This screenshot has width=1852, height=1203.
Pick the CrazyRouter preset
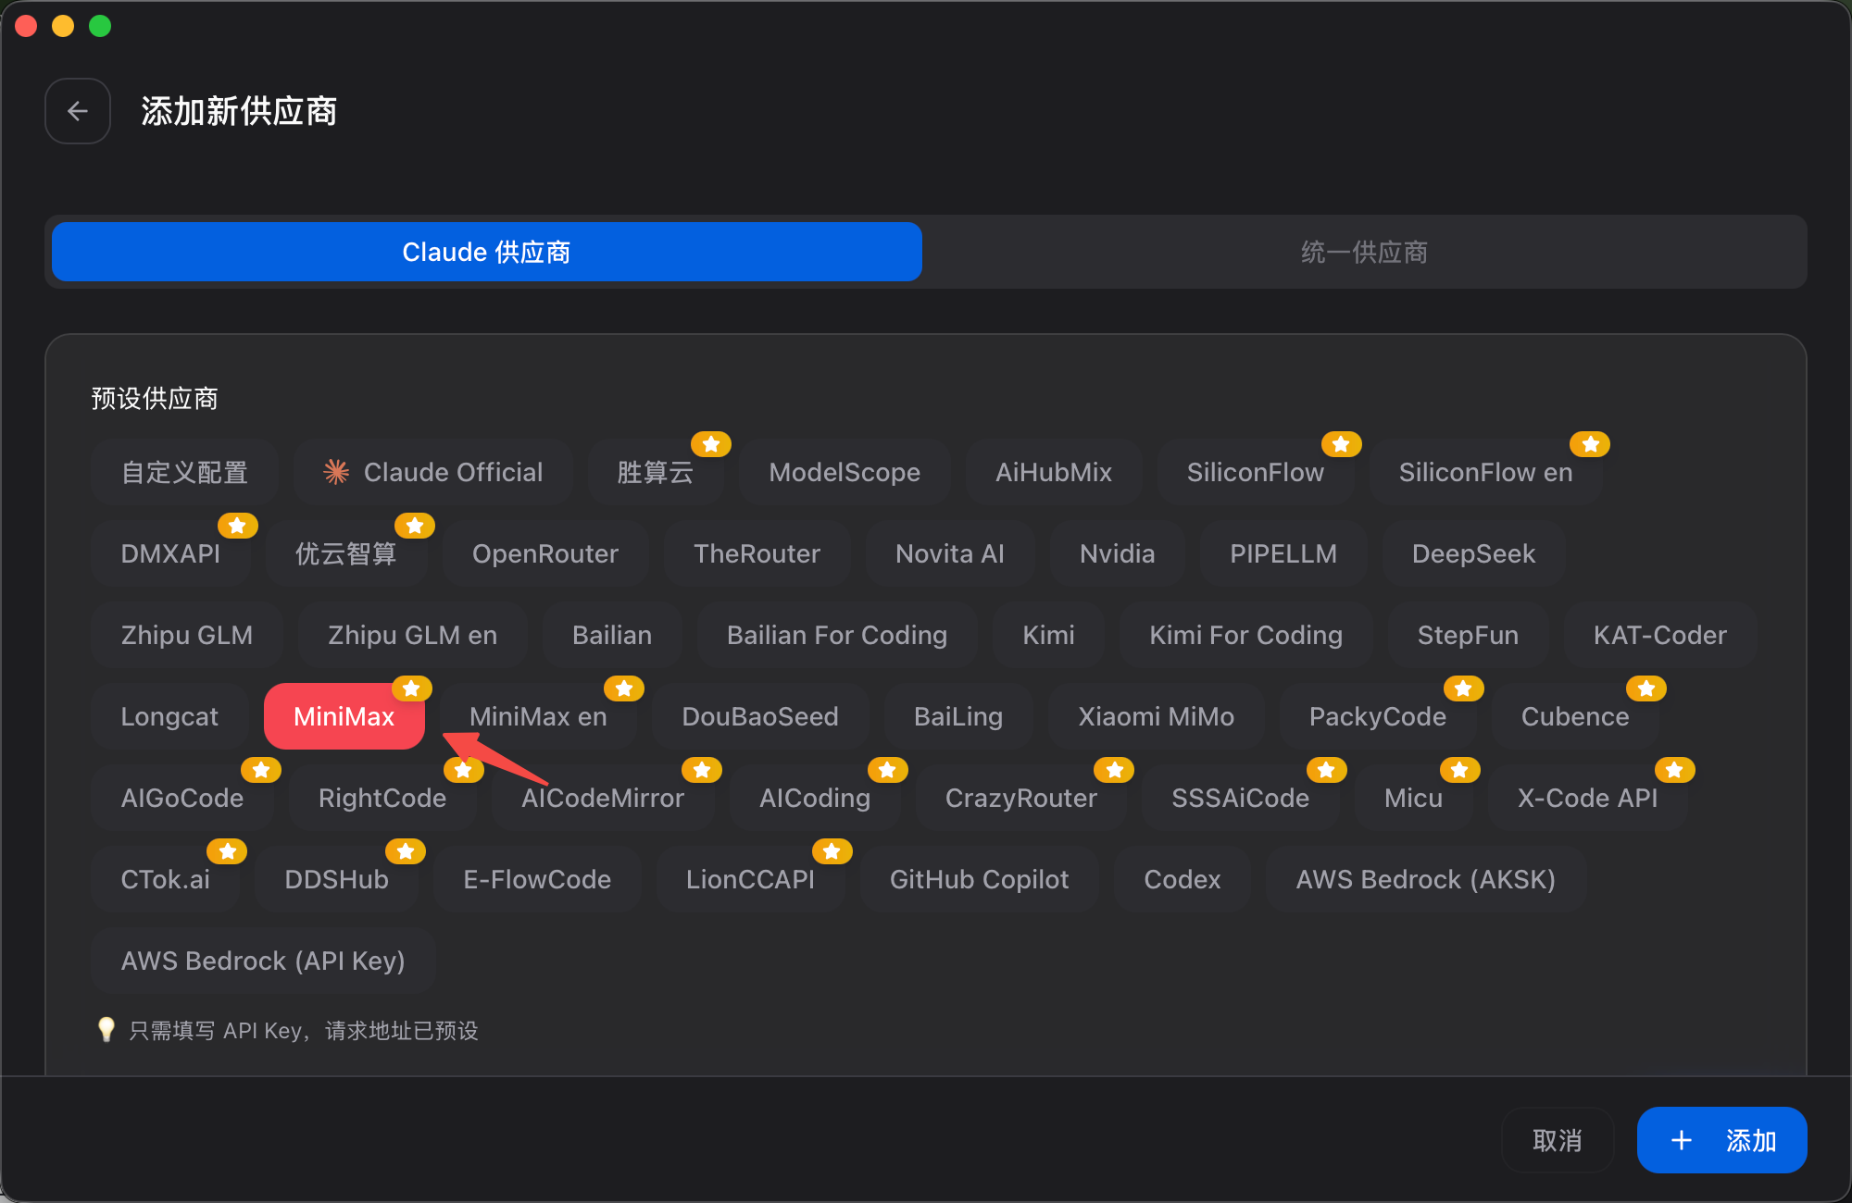coord(1021,798)
